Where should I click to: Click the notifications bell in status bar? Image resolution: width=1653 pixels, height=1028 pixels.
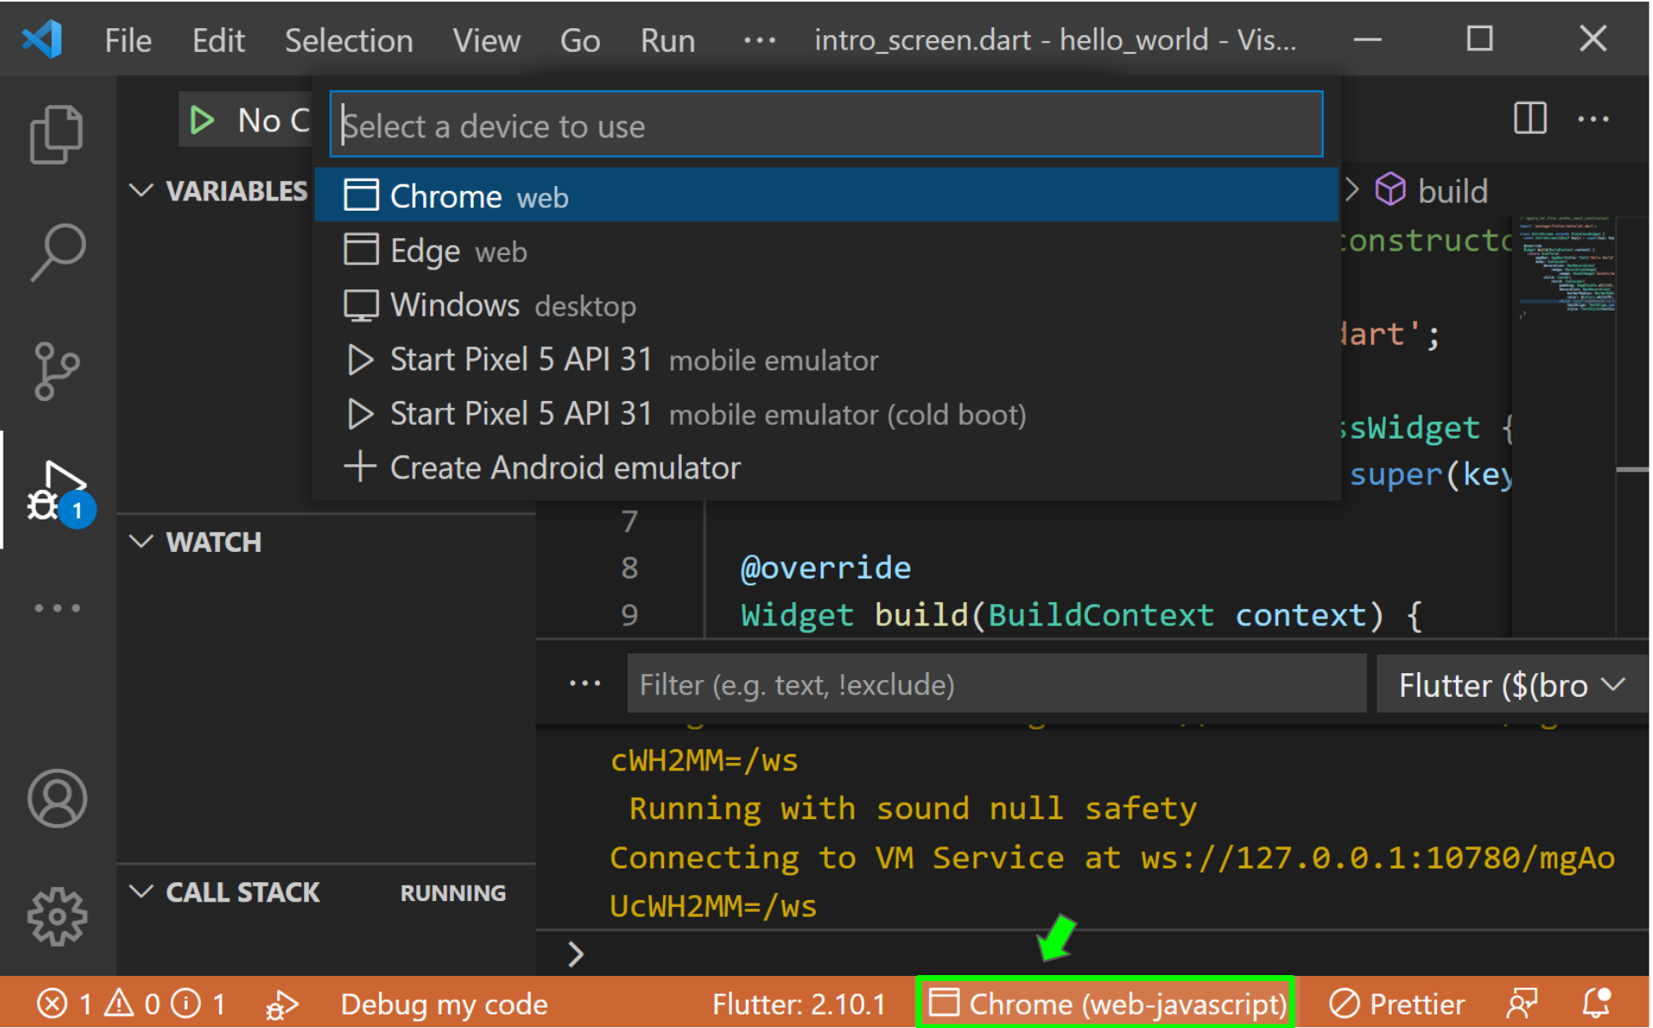coord(1596,1003)
